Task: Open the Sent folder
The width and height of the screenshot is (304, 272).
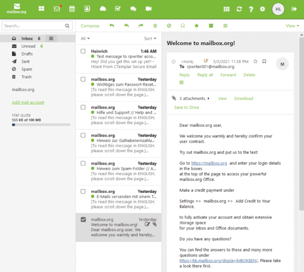Action: 25,62
